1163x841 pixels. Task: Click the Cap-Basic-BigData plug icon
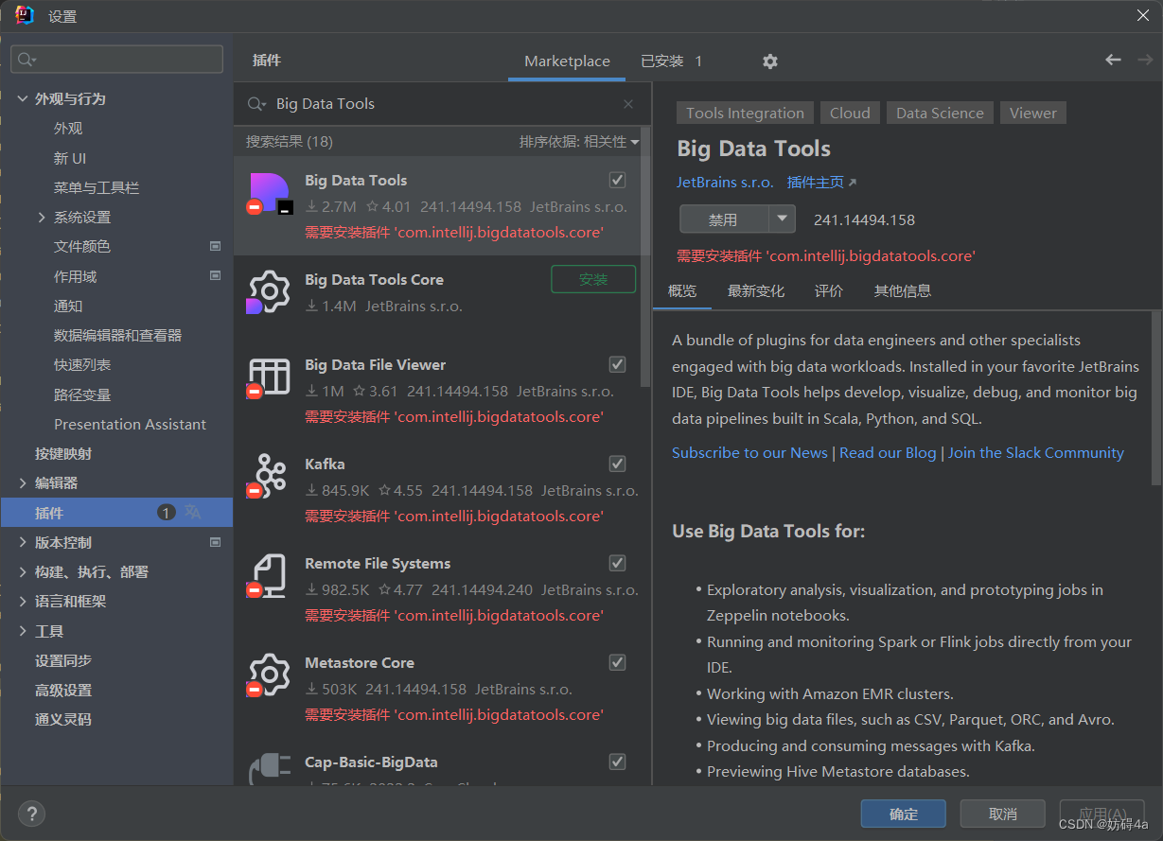coord(270,768)
